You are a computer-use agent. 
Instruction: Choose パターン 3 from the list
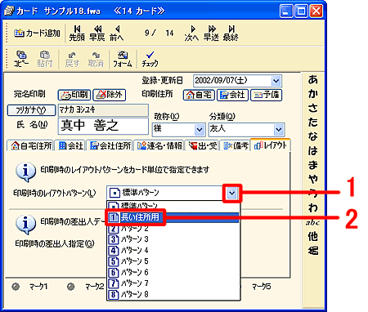tap(173, 239)
